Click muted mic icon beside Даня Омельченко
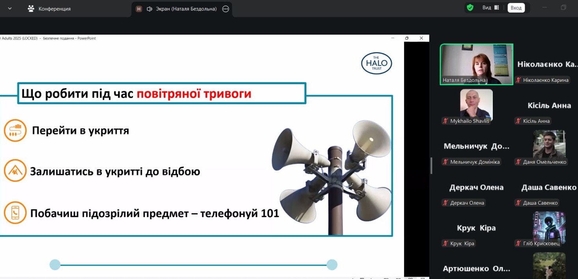This screenshot has width=578, height=279. pos(518,162)
